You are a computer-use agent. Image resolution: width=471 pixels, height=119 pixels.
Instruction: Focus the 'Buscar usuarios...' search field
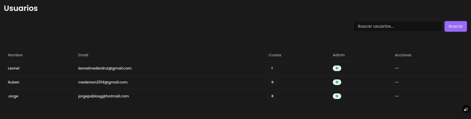[398, 26]
